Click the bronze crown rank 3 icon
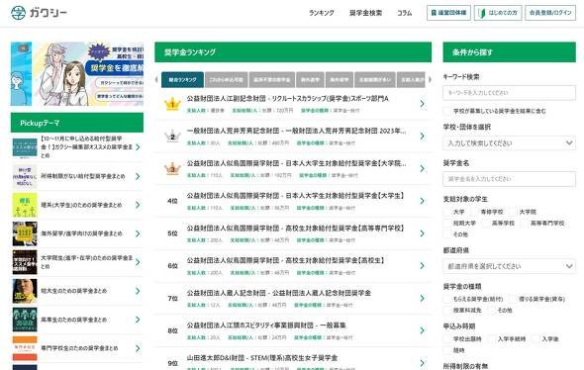 pos(172,168)
